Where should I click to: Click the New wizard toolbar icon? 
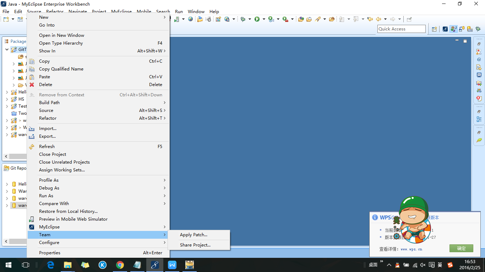click(x=6, y=19)
